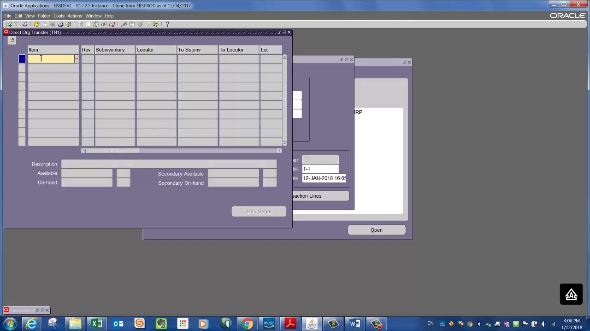The height and width of the screenshot is (331, 590).
Task: Click the Close Form toolbar icon
Action: pyautogui.click(x=69, y=24)
